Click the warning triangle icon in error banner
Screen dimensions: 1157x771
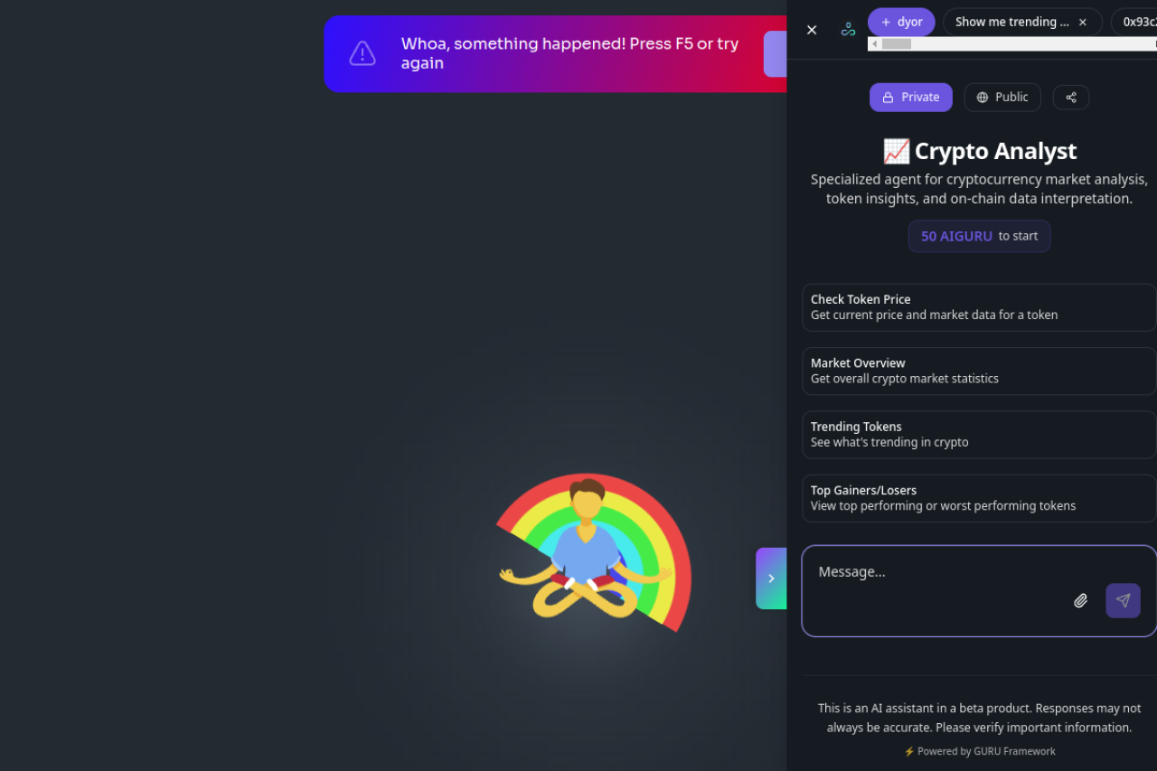(x=362, y=53)
